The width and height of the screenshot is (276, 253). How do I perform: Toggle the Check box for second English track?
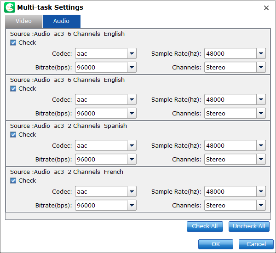pos(13,89)
